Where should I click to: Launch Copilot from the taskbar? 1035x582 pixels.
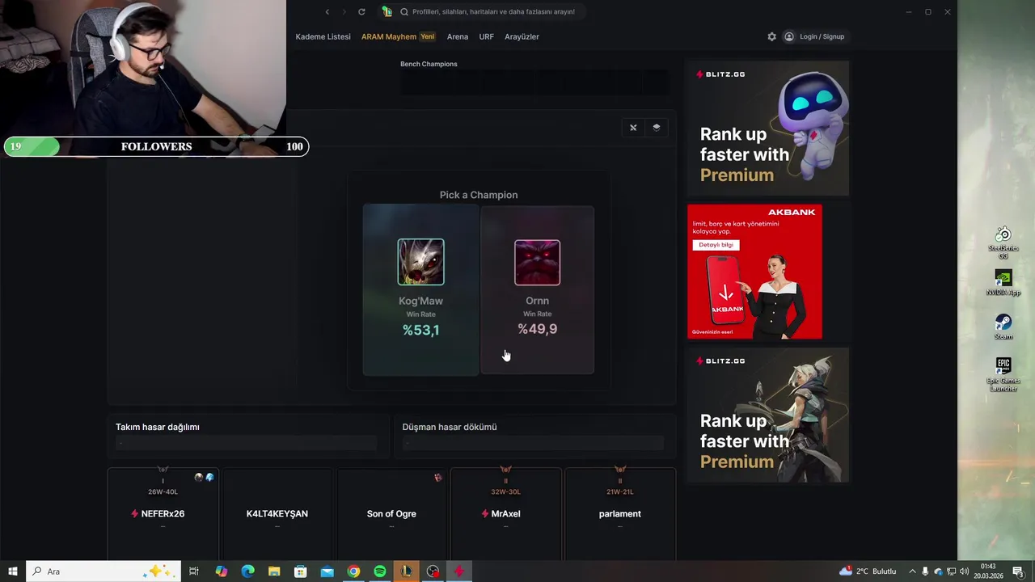[222, 571]
